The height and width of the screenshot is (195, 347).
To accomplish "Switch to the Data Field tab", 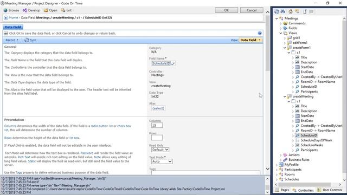I will (13, 27).
